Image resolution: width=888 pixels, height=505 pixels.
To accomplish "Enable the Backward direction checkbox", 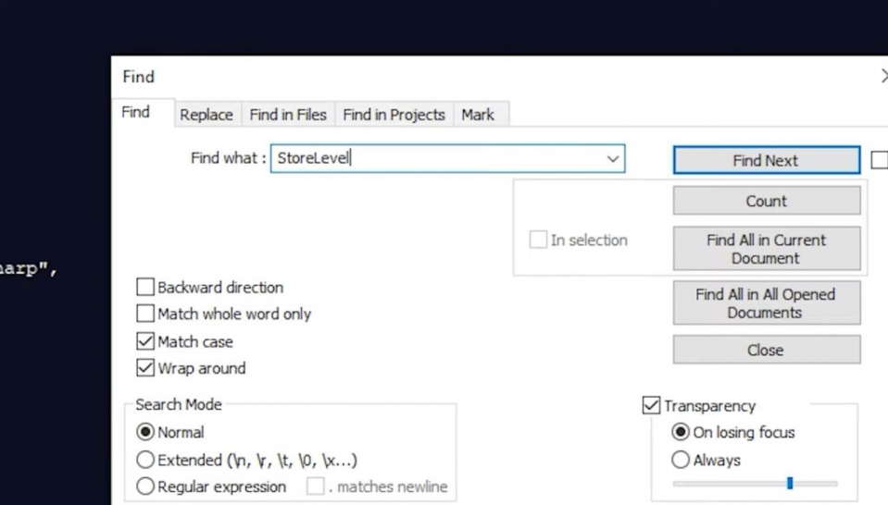I will click(x=145, y=288).
